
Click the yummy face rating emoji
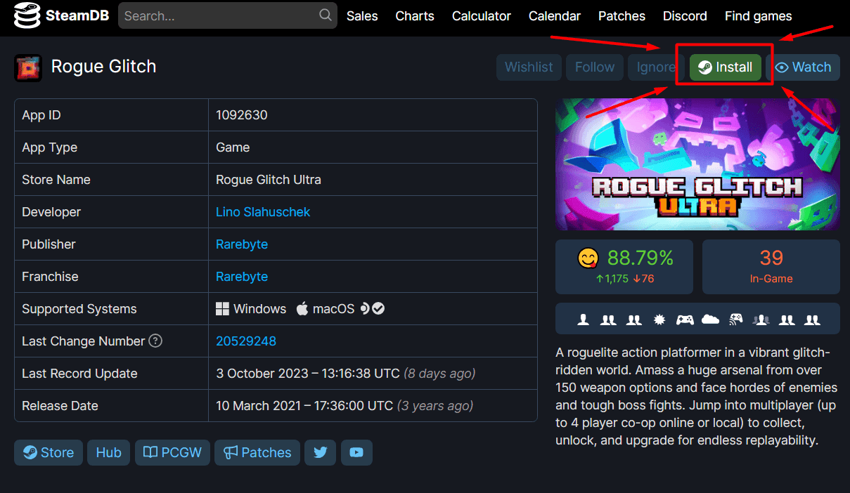[588, 258]
